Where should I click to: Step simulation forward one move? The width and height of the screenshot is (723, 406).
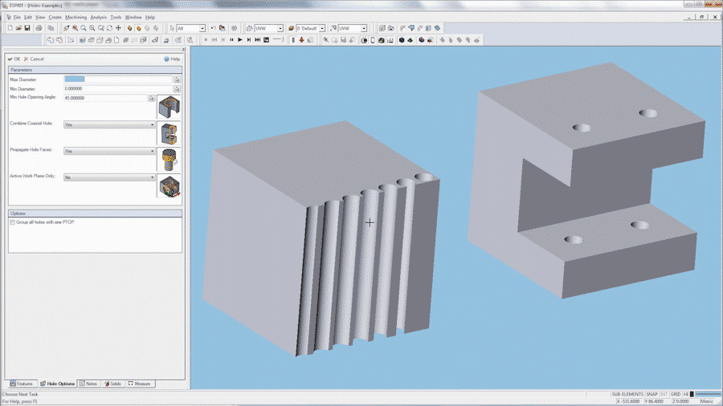(x=249, y=40)
